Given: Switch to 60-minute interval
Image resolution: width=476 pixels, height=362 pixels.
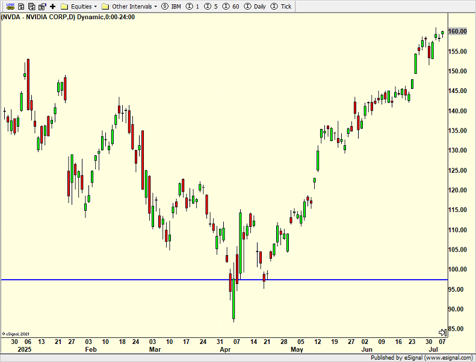Looking at the screenshot, I should (231, 7).
